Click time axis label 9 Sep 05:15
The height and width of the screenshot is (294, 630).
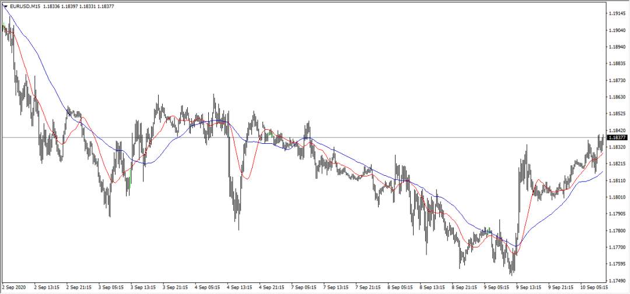click(x=497, y=288)
